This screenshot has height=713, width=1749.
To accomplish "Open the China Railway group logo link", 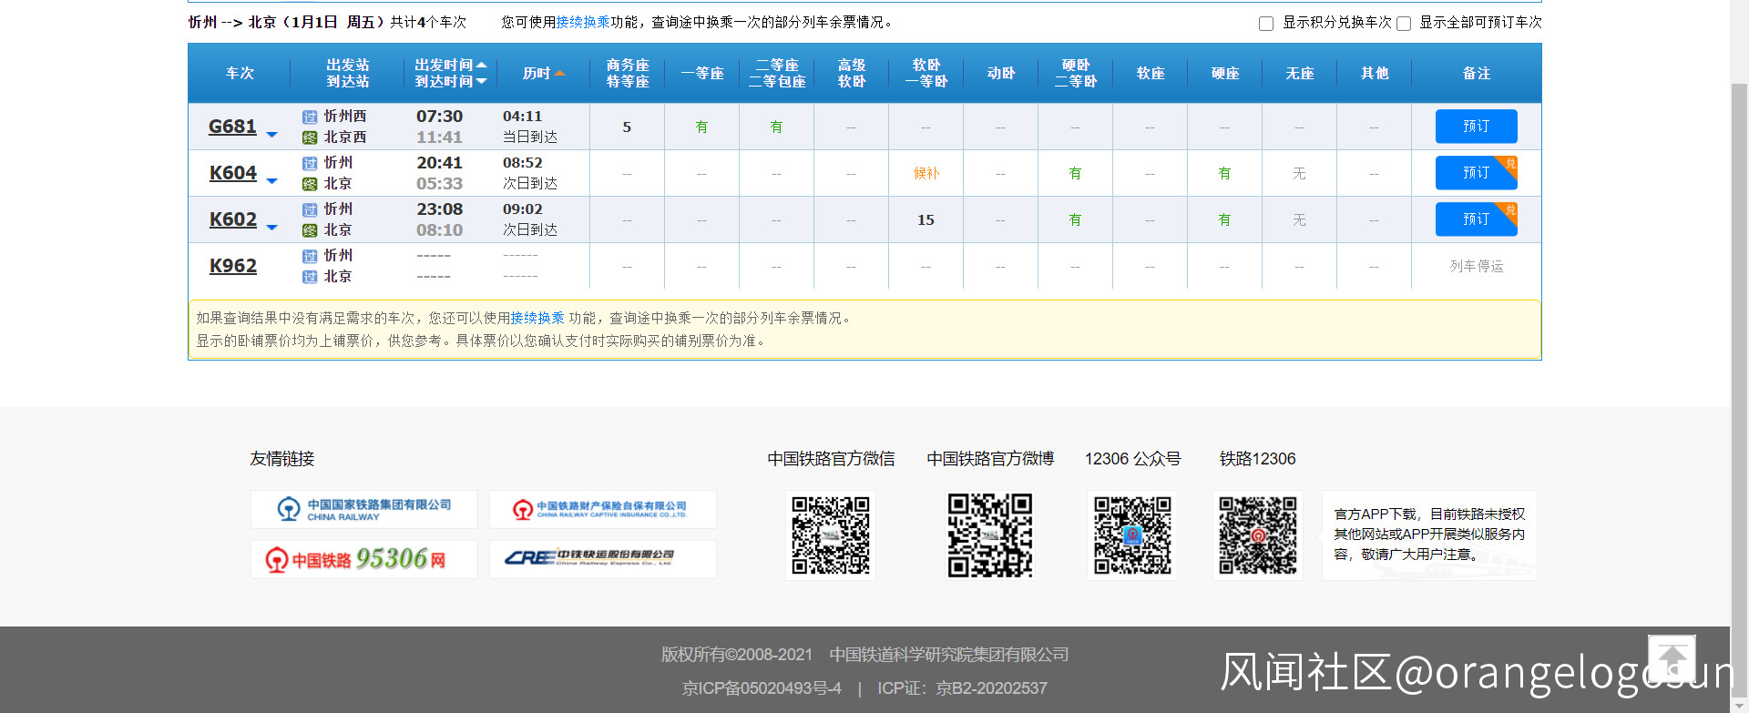I will point(364,510).
